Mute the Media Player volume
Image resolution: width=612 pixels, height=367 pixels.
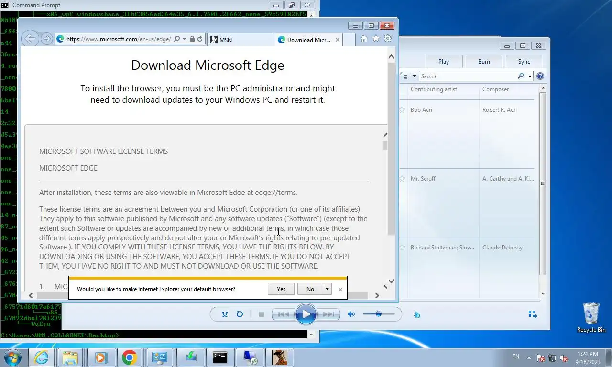click(351, 314)
